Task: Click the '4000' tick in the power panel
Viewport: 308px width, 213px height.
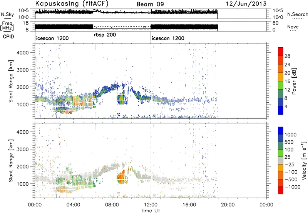Action: pyautogui.click(x=22, y=53)
